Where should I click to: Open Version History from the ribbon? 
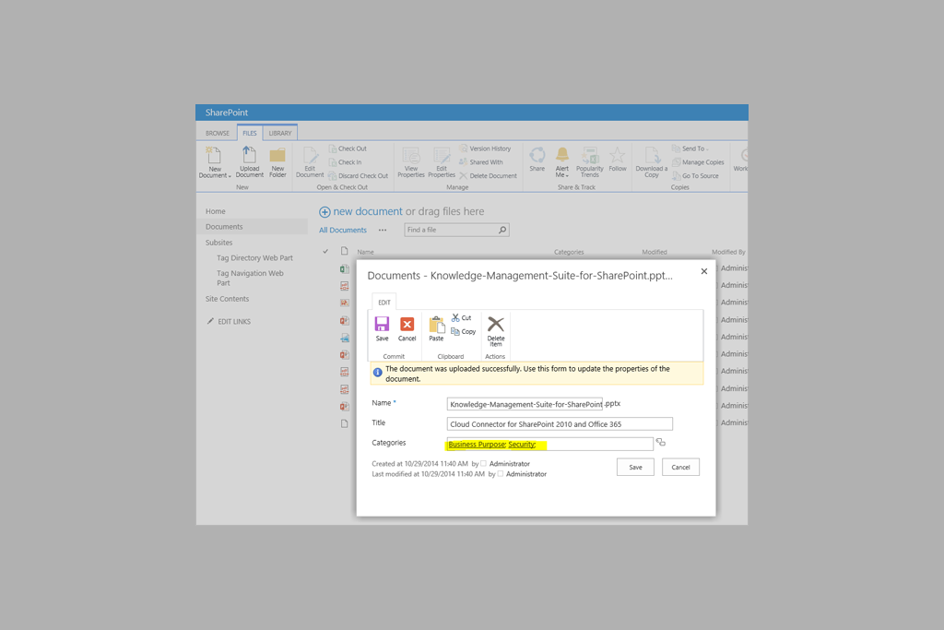tap(485, 149)
